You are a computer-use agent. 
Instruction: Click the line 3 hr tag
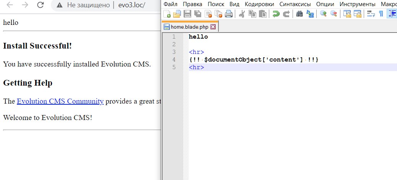tap(197, 52)
